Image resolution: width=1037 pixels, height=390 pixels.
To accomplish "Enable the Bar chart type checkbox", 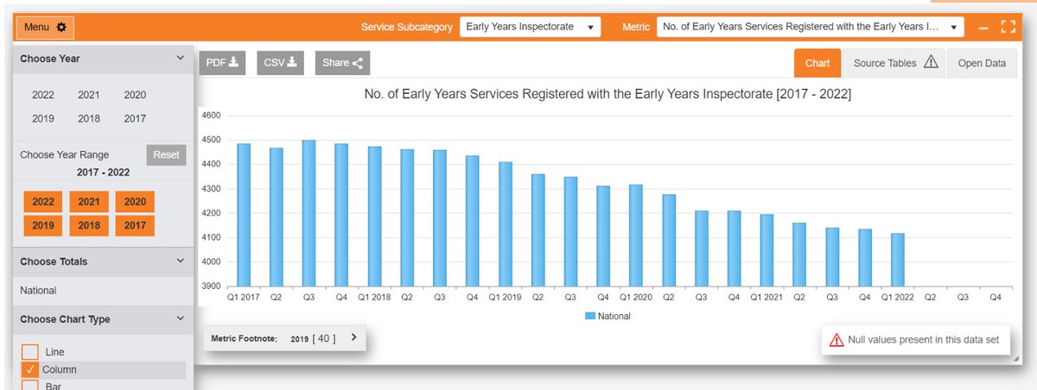I will 30,386.
